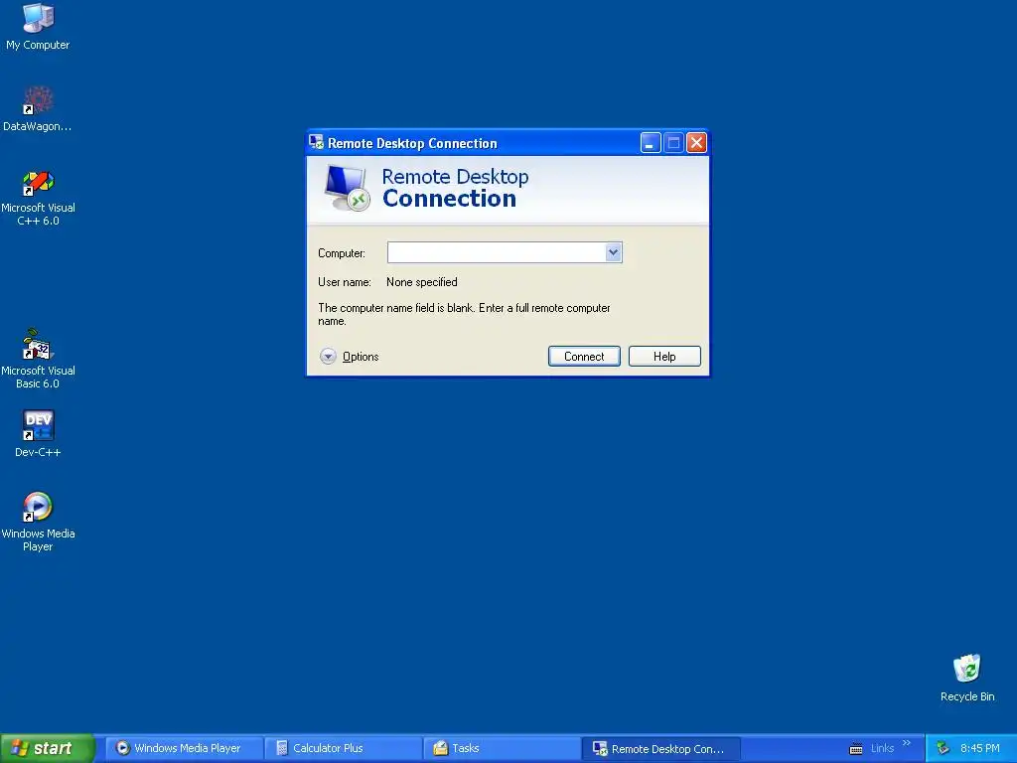Open the Start menu
This screenshot has width=1017, height=763.
coord(48,748)
